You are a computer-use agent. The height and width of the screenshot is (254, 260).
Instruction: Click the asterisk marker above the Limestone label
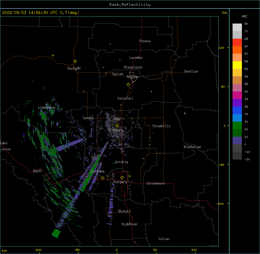46,104
